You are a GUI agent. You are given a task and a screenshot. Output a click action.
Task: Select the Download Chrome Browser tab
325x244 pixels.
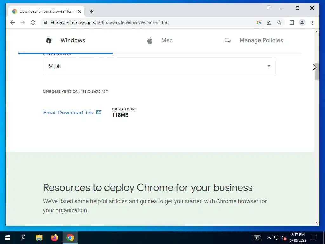coord(46,11)
